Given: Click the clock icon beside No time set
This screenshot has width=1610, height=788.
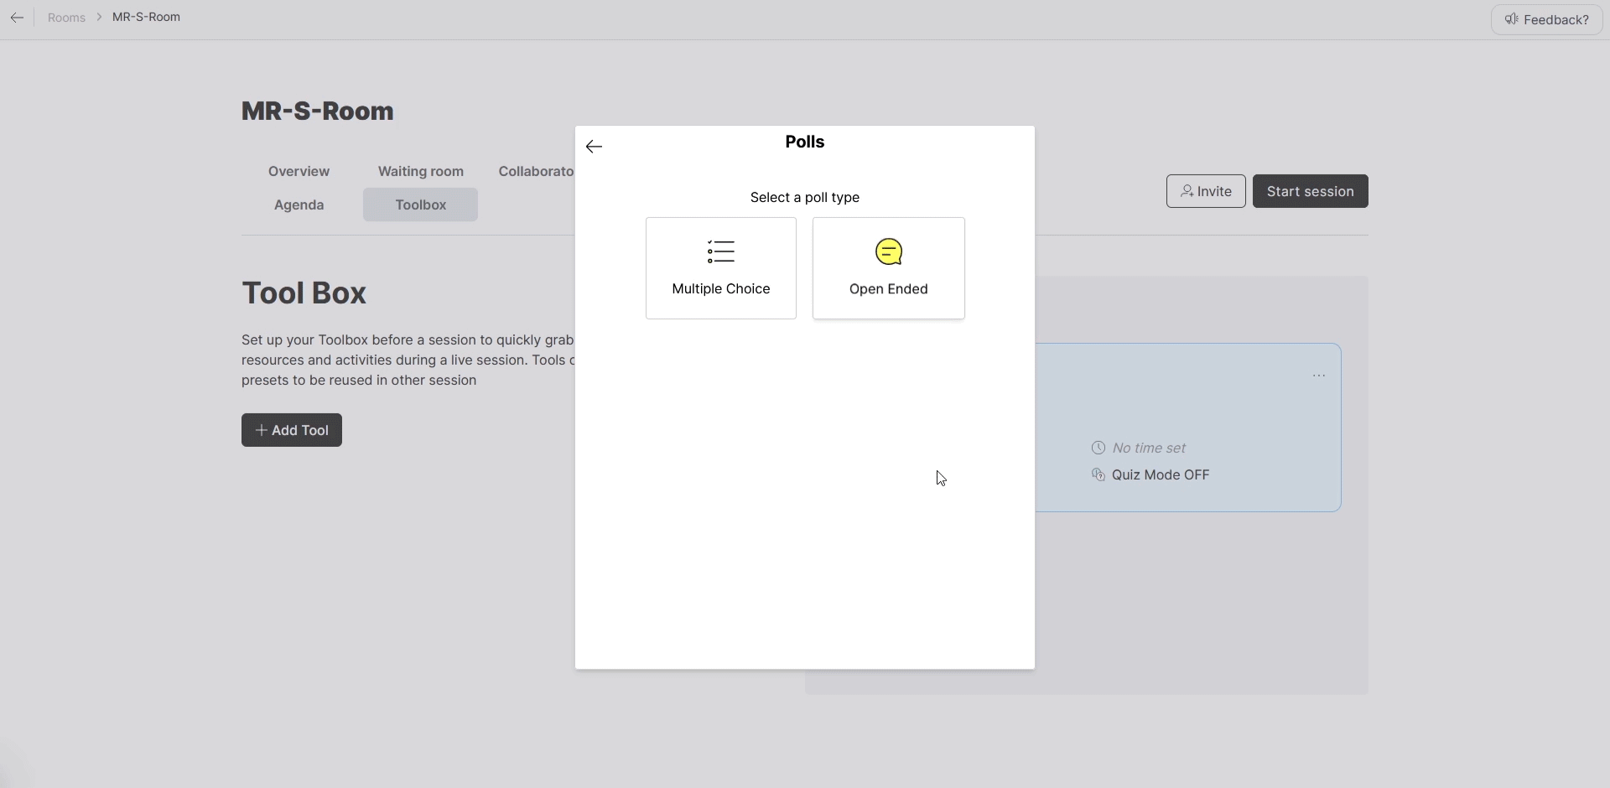Looking at the screenshot, I should pyautogui.click(x=1098, y=448).
